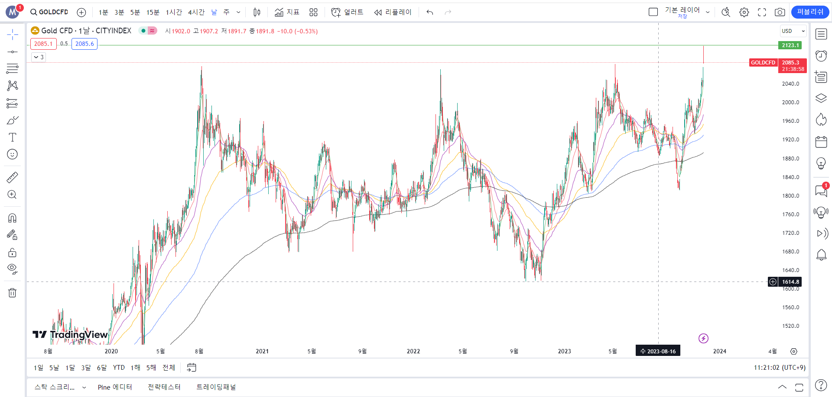The image size is (832, 397).
Task: Open the emoji icons tool
Action: 12,154
